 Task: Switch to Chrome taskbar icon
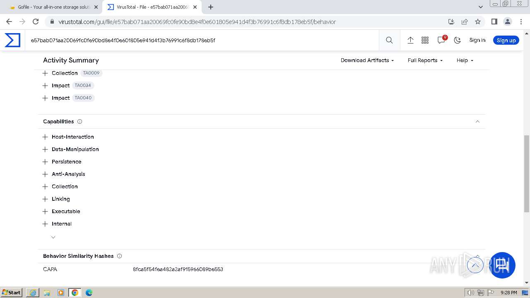click(75, 293)
